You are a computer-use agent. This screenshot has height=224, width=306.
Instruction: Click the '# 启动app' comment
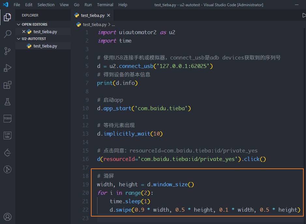tap(110, 100)
